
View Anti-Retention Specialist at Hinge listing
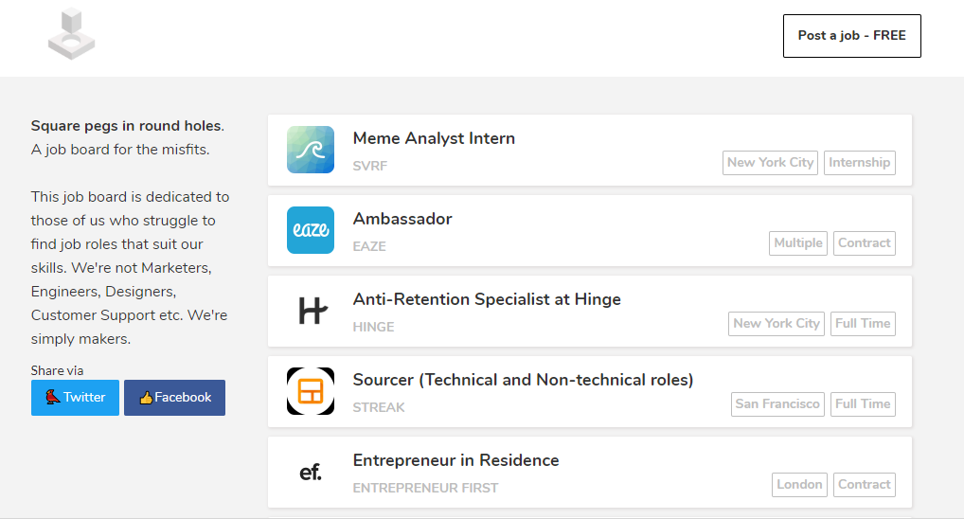click(487, 299)
